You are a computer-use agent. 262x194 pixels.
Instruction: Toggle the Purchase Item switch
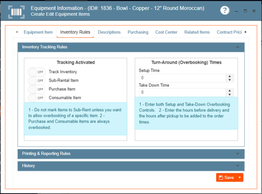[x=37, y=89]
